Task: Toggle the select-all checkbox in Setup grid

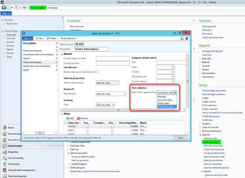Action: coord(65,123)
